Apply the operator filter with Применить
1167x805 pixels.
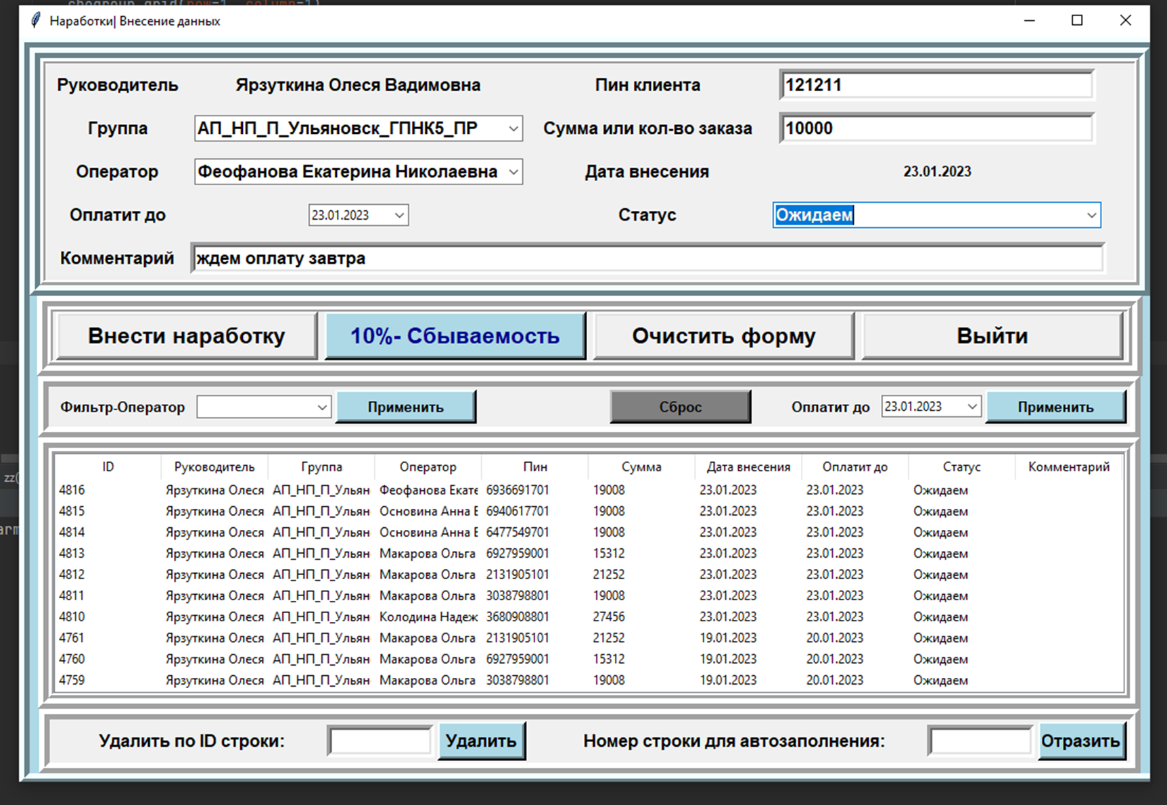[405, 406]
